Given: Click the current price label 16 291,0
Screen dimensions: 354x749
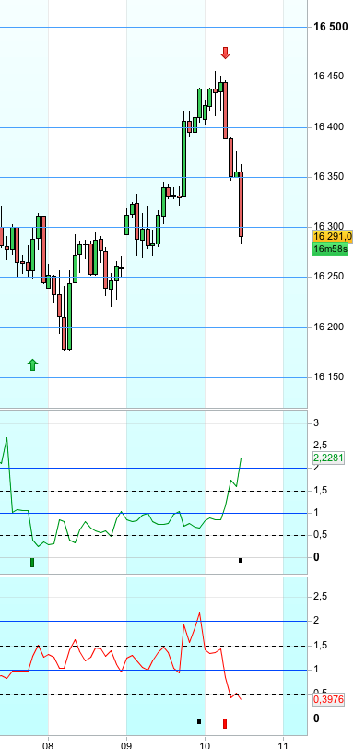Looking at the screenshot, I should point(332,236).
